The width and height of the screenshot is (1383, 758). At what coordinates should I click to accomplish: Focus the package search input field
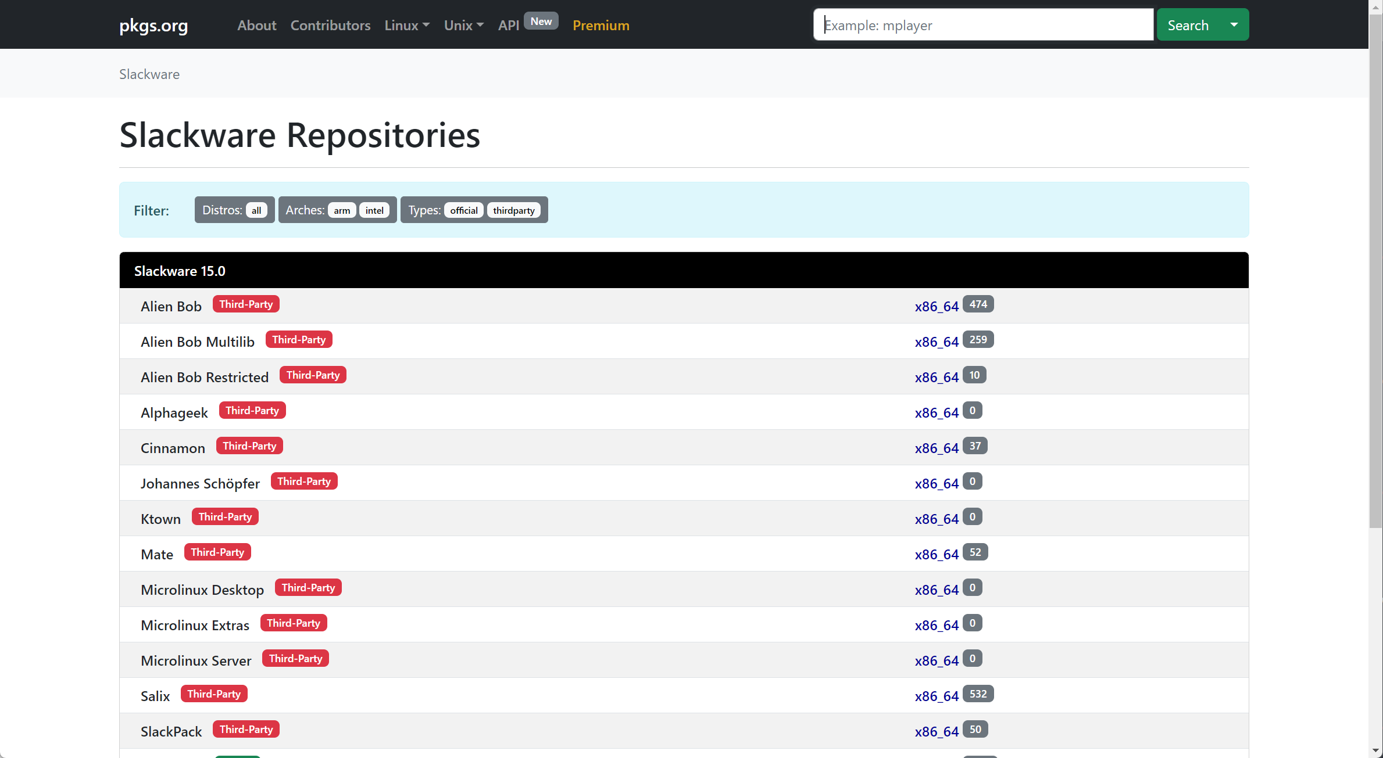pyautogui.click(x=983, y=25)
